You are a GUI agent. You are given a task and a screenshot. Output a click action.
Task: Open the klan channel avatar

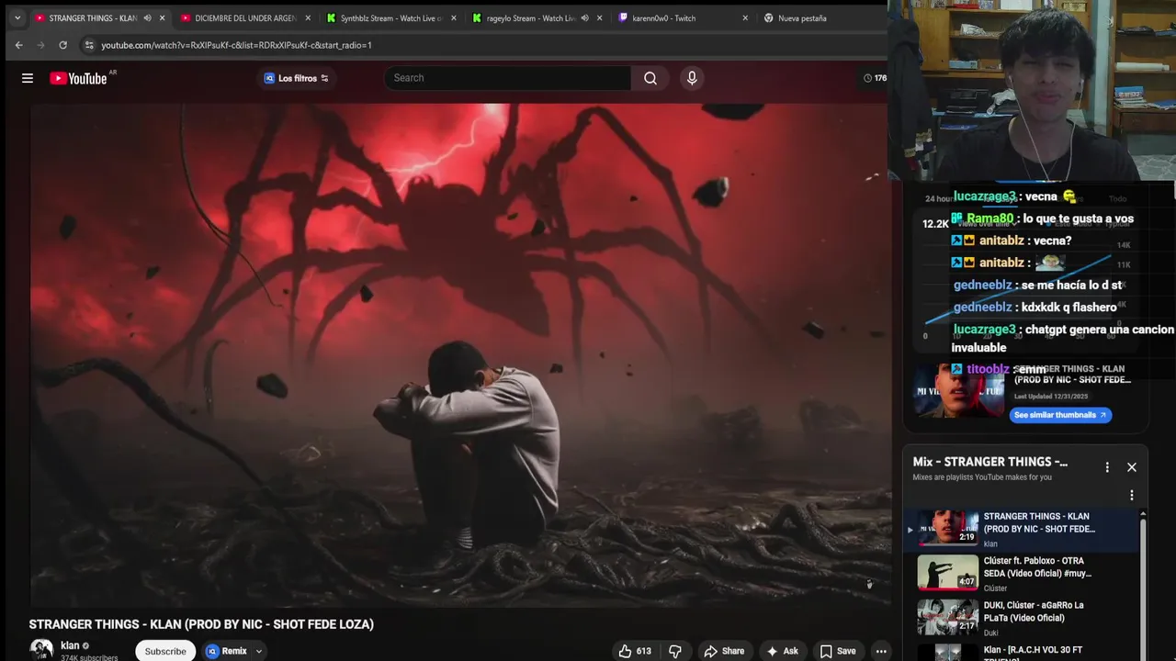(41, 649)
